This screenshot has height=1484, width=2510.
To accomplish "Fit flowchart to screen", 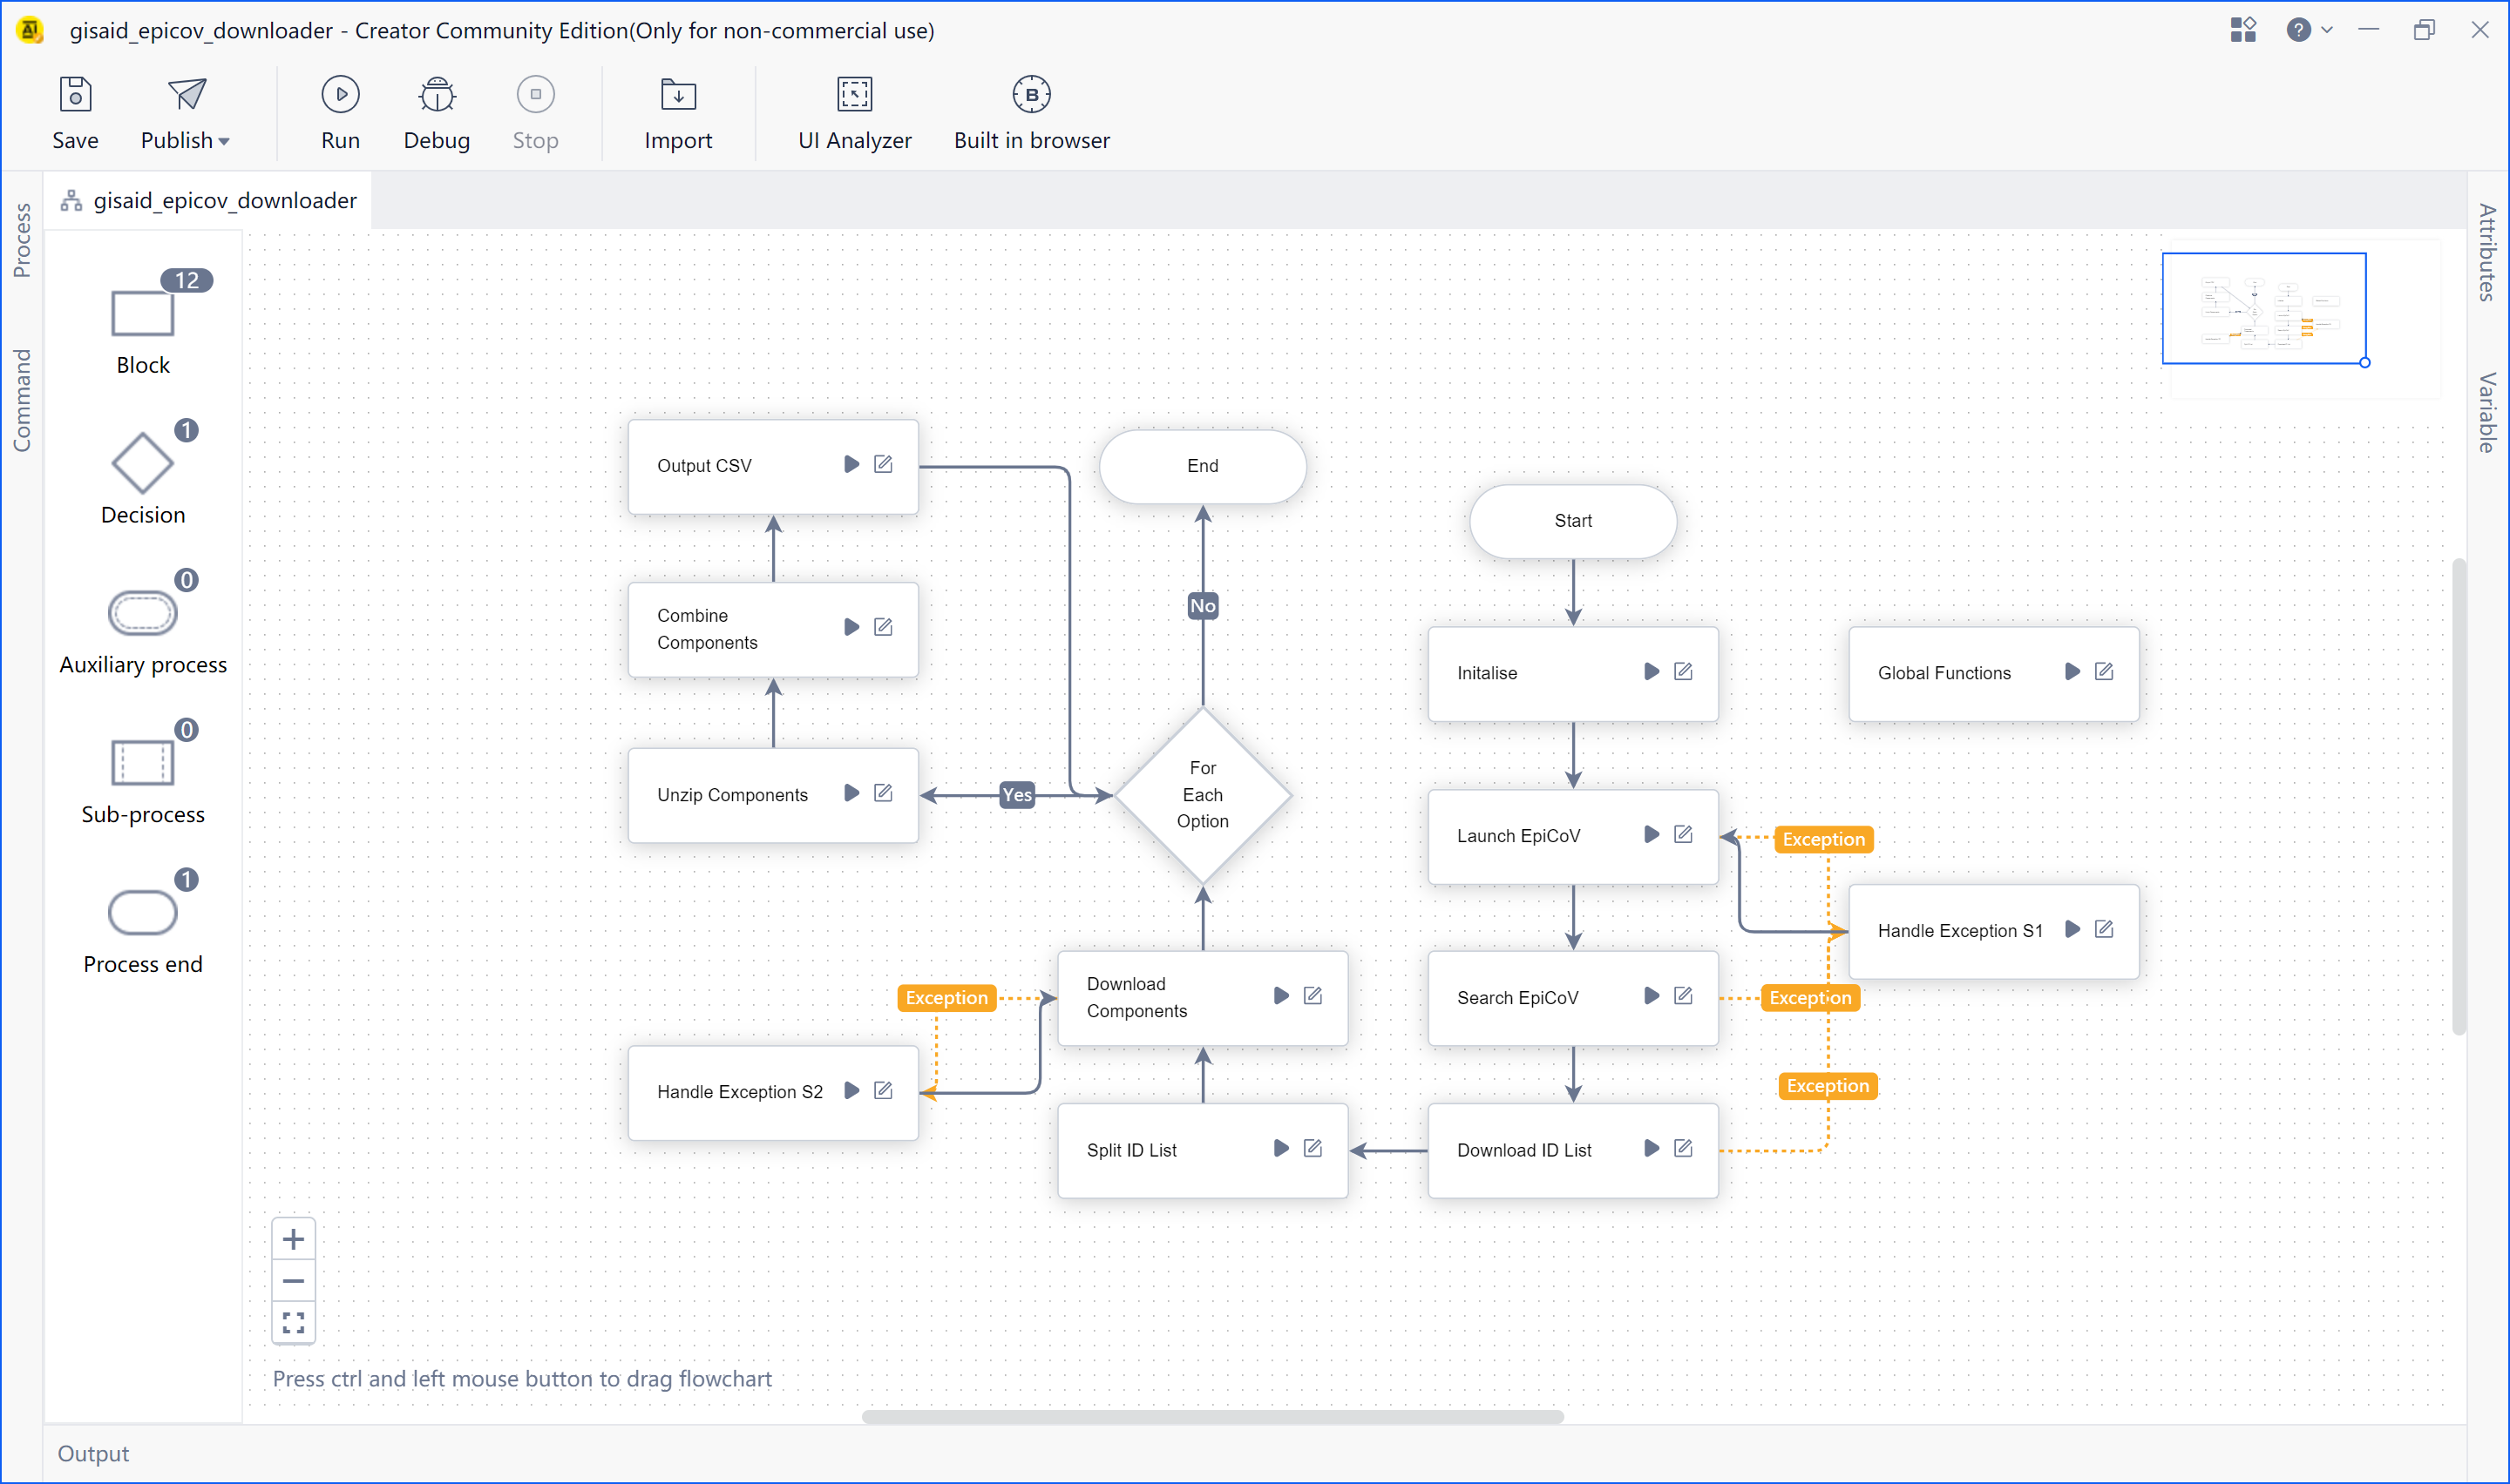I will 293,1323.
